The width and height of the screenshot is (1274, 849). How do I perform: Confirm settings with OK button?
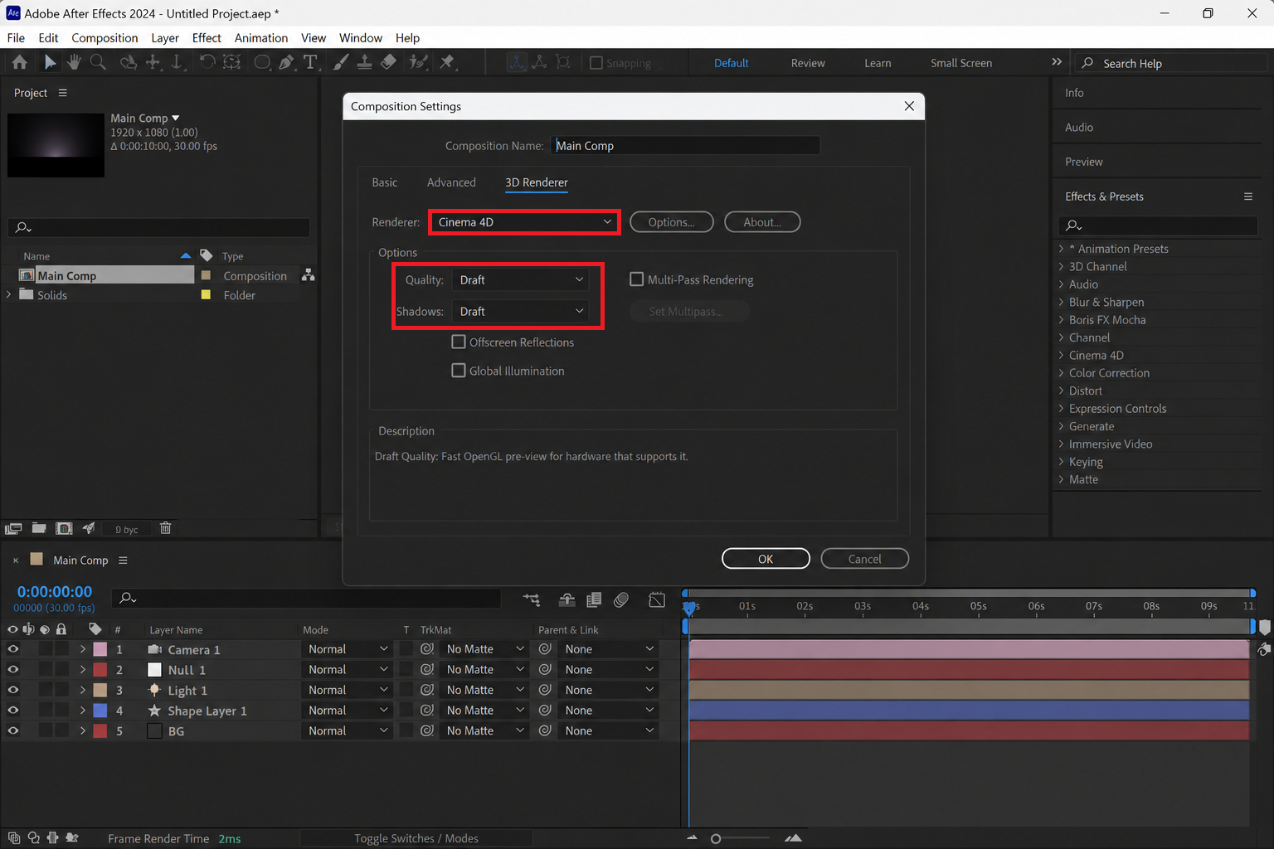pyautogui.click(x=766, y=559)
